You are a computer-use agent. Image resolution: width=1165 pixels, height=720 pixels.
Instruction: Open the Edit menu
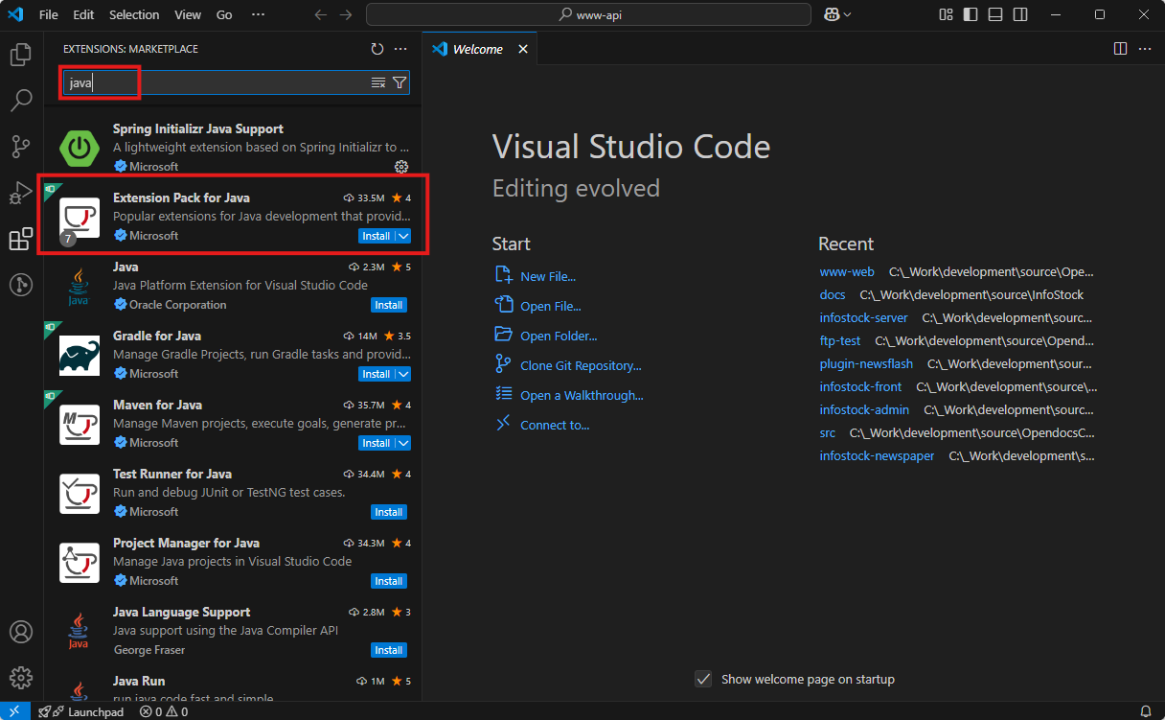[83, 14]
